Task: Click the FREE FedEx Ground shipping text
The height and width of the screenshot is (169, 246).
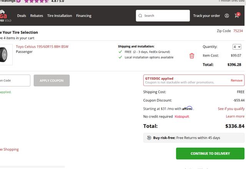Action: pyautogui.click(x=147, y=52)
